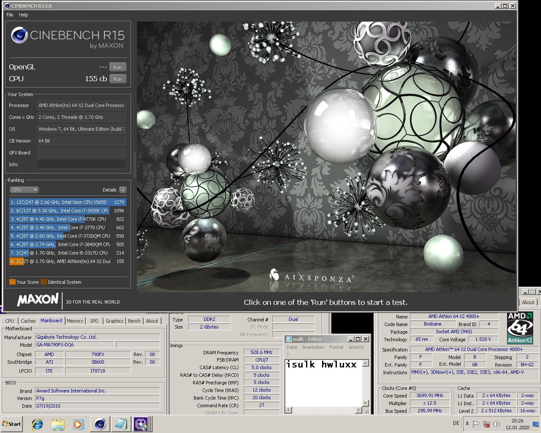Click Cinebench title bar icon
This screenshot has height=433, width=541.
(x=7, y=6)
